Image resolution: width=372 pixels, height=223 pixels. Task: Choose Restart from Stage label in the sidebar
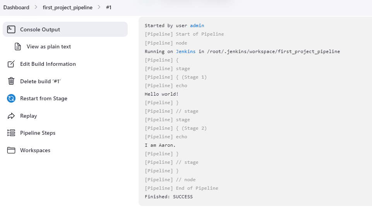[x=44, y=98]
